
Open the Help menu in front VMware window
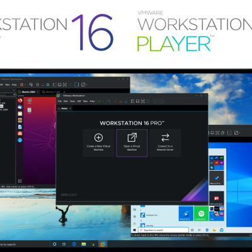pyautogui.click(x=92, y=101)
